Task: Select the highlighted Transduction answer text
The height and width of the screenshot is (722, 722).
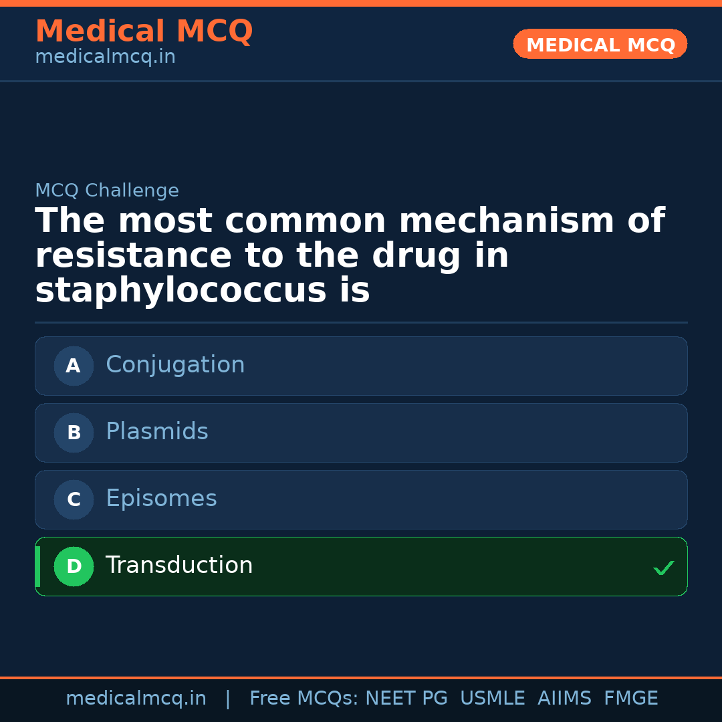Action: (x=179, y=566)
